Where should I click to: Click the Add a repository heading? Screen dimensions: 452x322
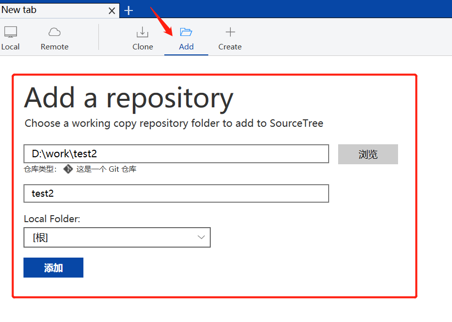pos(128,98)
